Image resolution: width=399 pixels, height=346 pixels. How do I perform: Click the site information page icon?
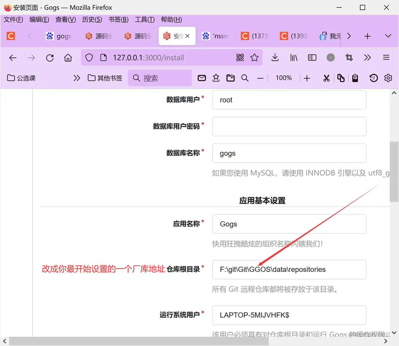coord(103,57)
